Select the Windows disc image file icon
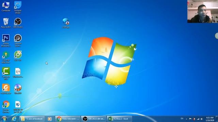218x122 pixels. [18, 73]
